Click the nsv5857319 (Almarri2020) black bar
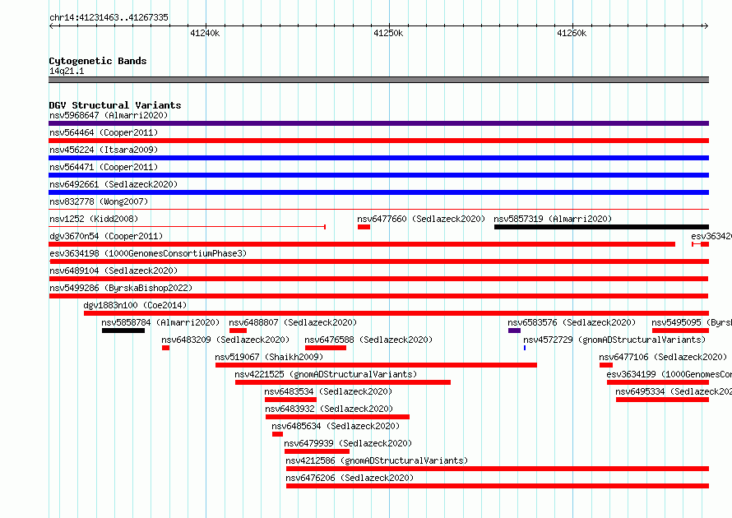Viewport: 732px width, 518px height. pyautogui.click(x=601, y=227)
